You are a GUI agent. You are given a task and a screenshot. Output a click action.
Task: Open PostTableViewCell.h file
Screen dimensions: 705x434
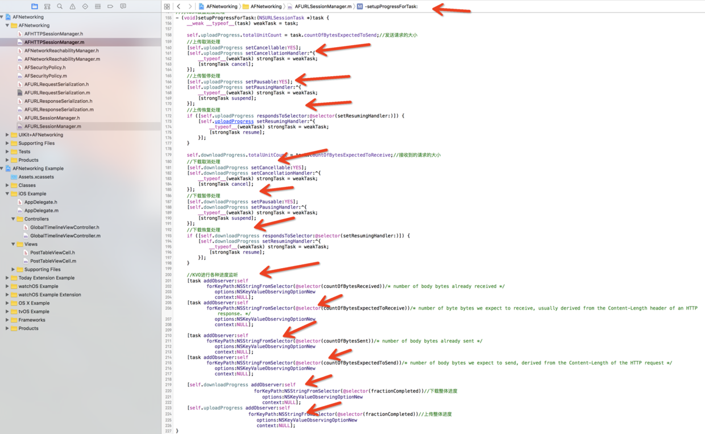(x=80, y=253)
